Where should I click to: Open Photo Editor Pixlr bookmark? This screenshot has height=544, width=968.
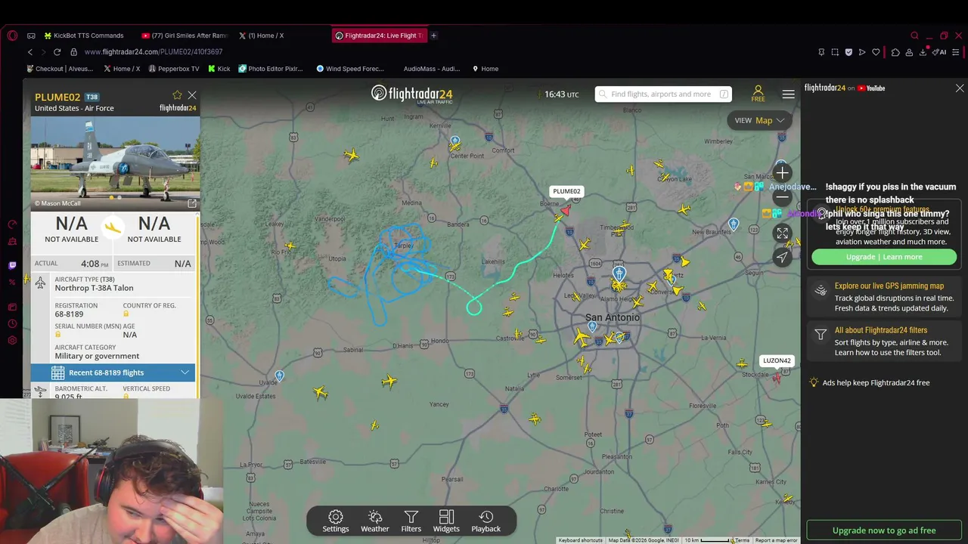[270, 69]
